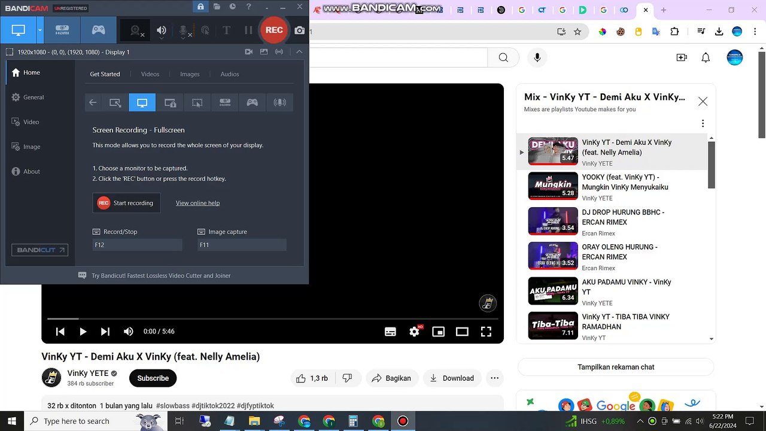Click Start recording button
Viewport: 766px width, 431px height.
pyautogui.click(x=126, y=203)
